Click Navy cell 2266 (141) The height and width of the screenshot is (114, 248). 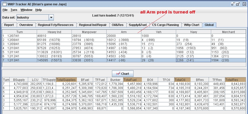194,60
